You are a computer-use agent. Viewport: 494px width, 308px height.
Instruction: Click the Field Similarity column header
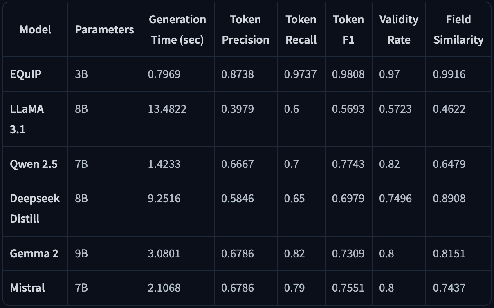(458, 29)
